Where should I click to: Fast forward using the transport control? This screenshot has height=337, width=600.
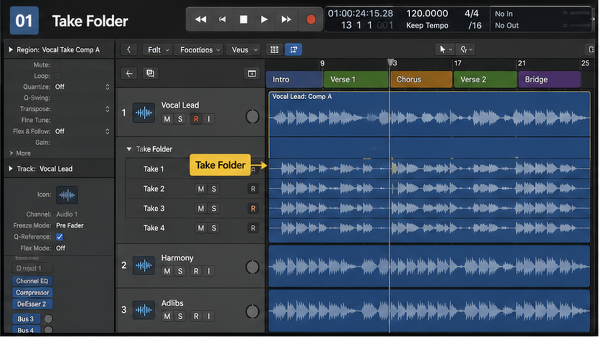click(286, 19)
